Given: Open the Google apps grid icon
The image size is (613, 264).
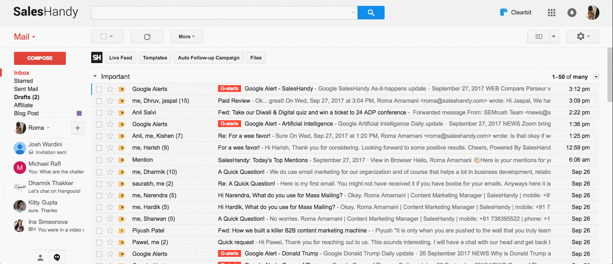Looking at the screenshot, I should 551,13.
